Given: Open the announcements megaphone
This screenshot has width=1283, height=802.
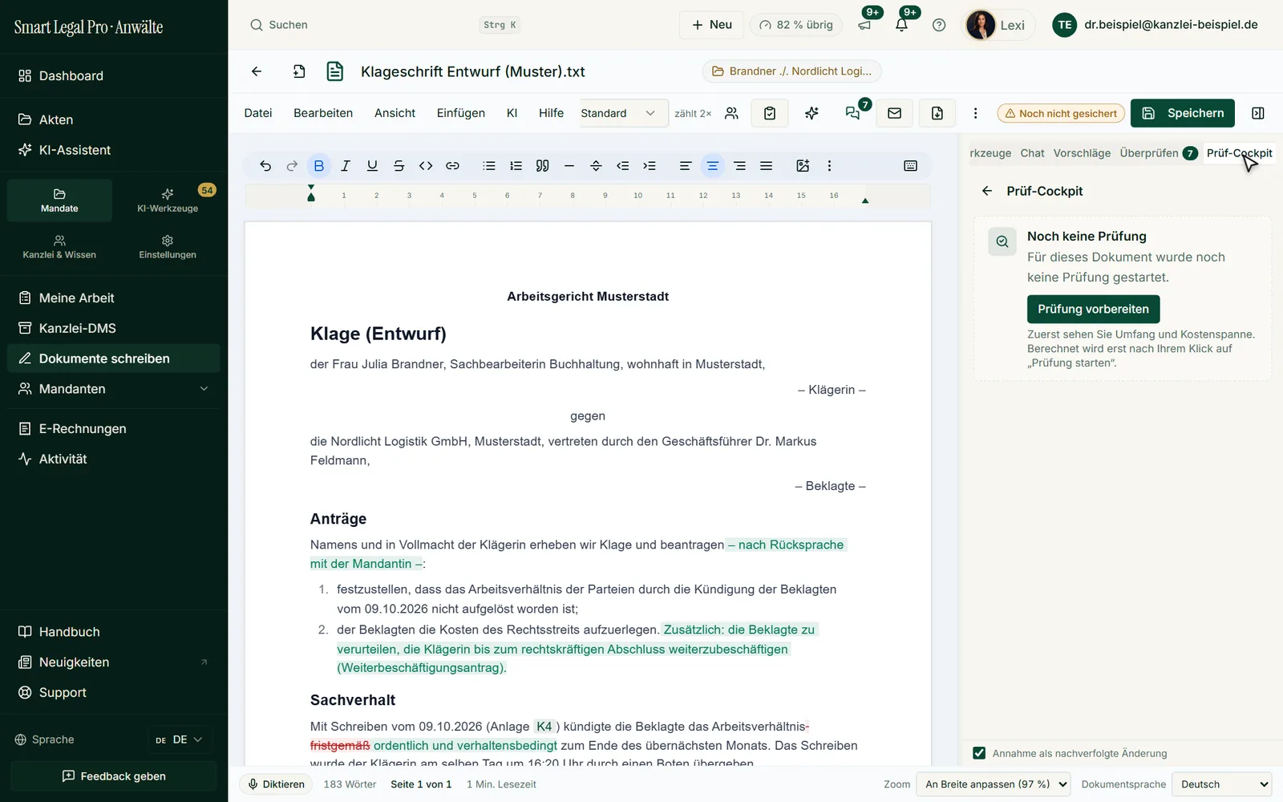Looking at the screenshot, I should tap(864, 24).
